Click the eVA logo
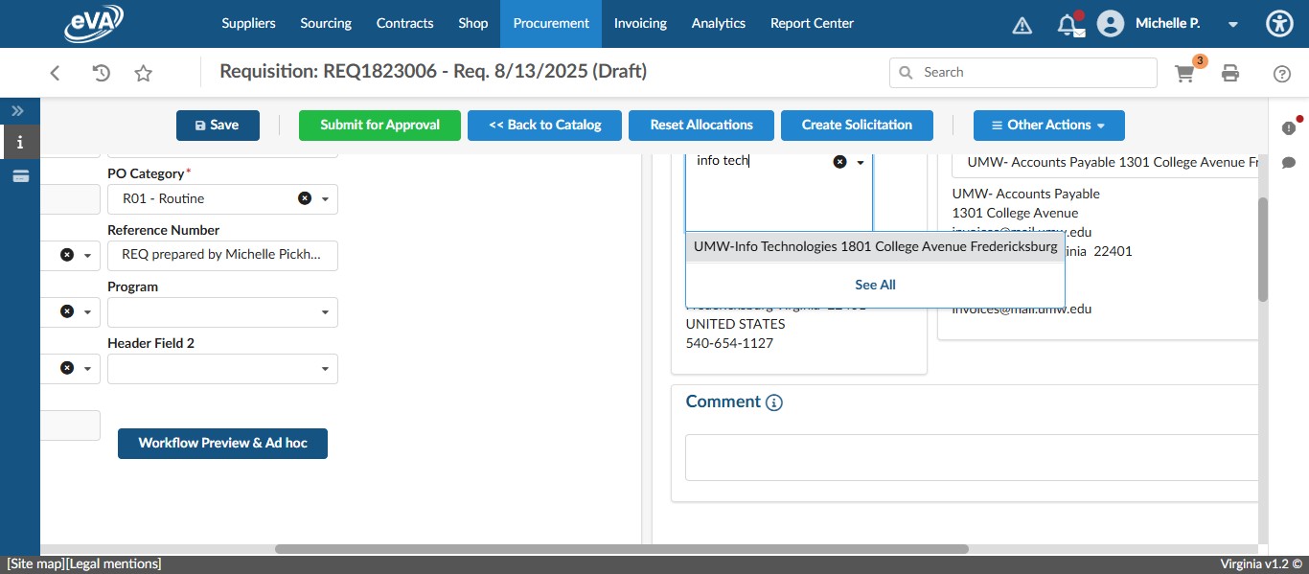Image resolution: width=1309 pixels, height=574 pixels. (94, 24)
